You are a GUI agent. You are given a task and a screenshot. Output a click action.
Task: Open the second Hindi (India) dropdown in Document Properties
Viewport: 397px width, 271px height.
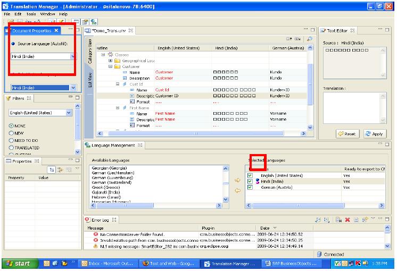point(73,88)
